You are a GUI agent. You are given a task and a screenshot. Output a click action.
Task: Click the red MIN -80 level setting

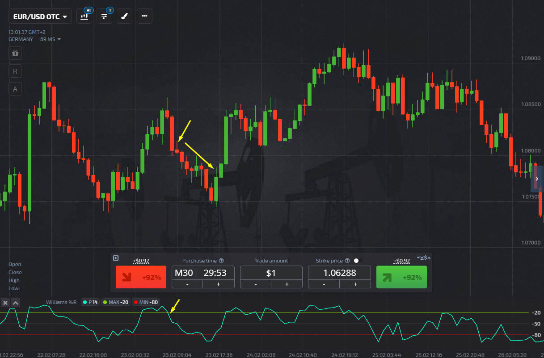point(145,302)
